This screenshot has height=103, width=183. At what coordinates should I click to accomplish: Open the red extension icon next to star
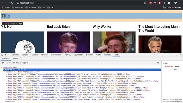point(151,3)
